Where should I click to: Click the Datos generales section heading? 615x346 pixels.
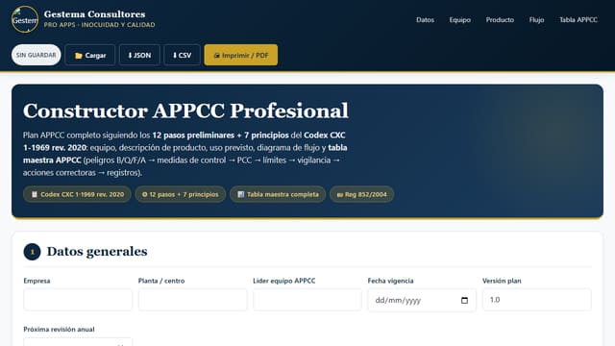coord(97,252)
